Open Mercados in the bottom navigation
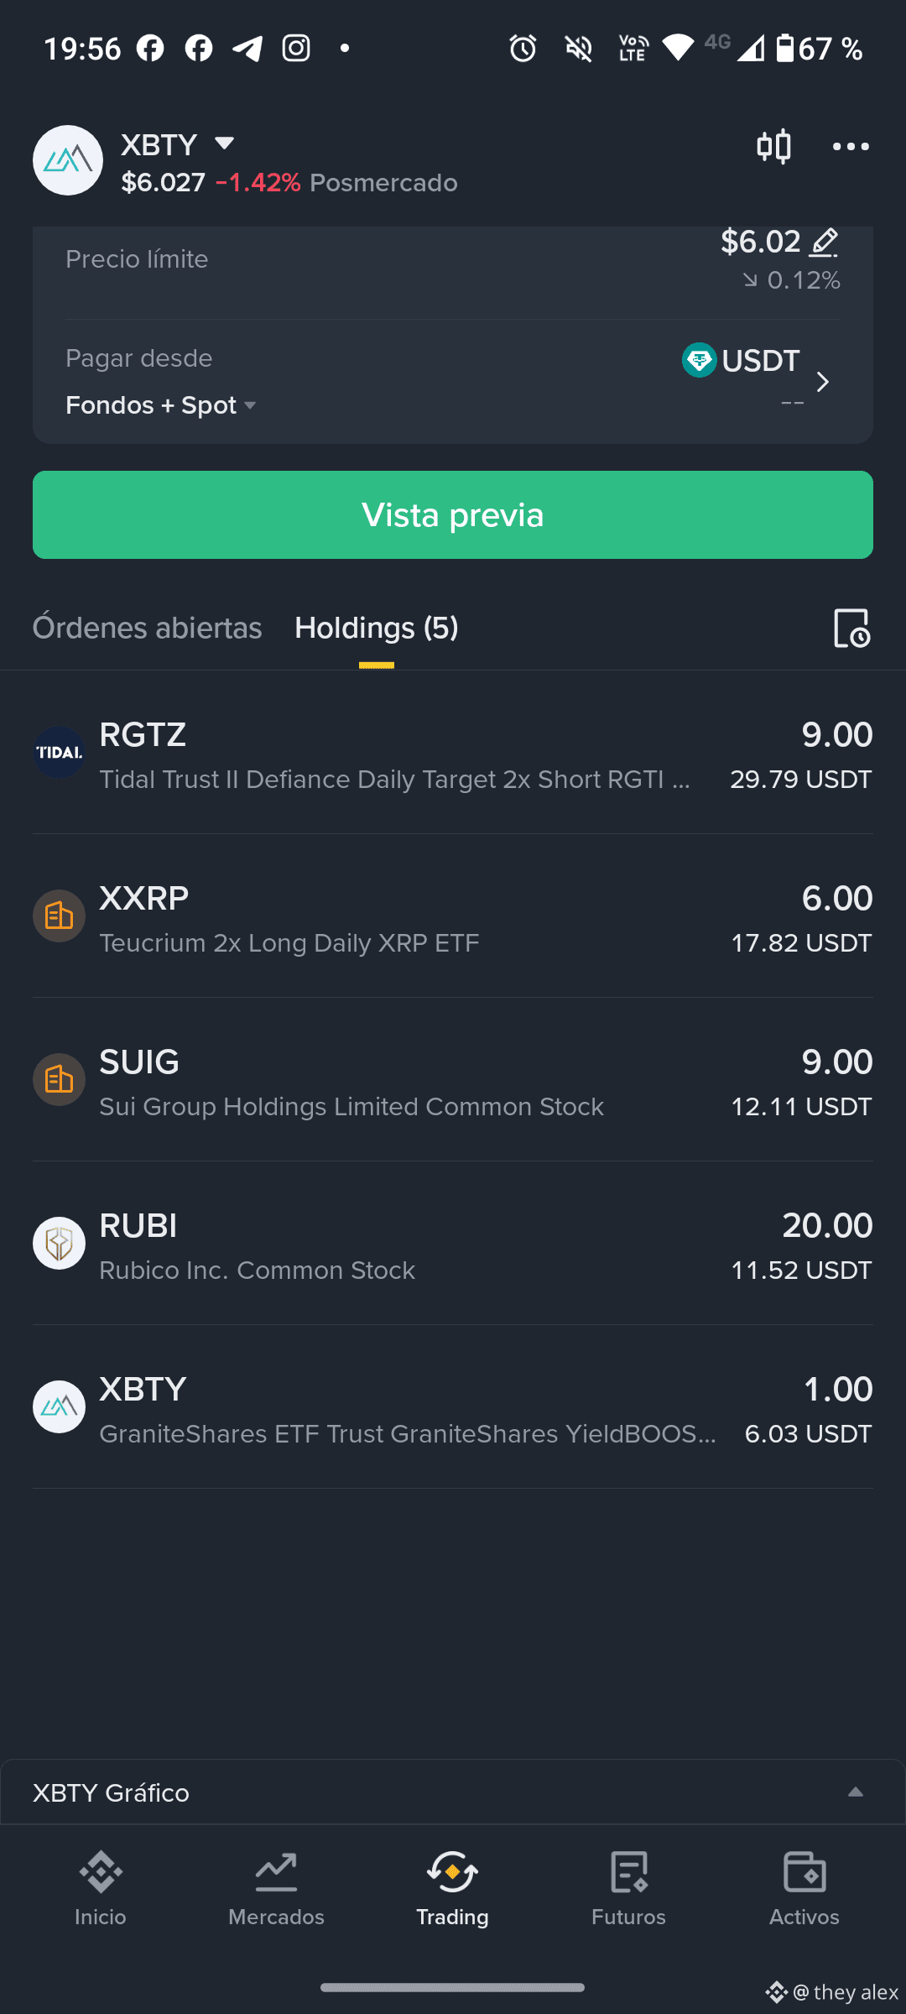Screen dimensions: 906x2014 coord(276,1890)
